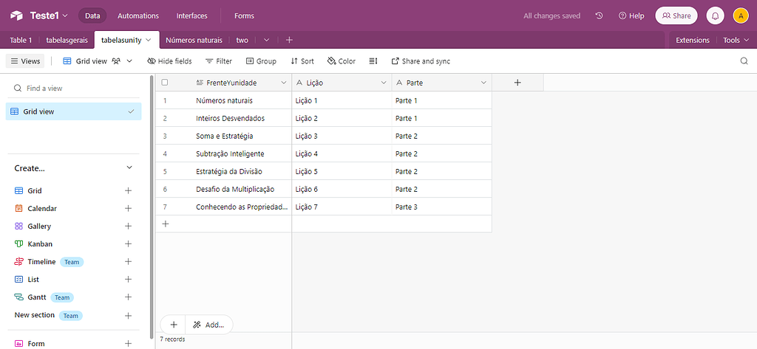Switch to the Table 1 tab
Viewport: 757px width, 349px height.
(21, 40)
